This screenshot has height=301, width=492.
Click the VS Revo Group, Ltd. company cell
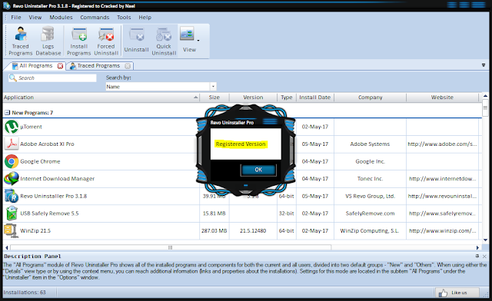tap(370, 196)
